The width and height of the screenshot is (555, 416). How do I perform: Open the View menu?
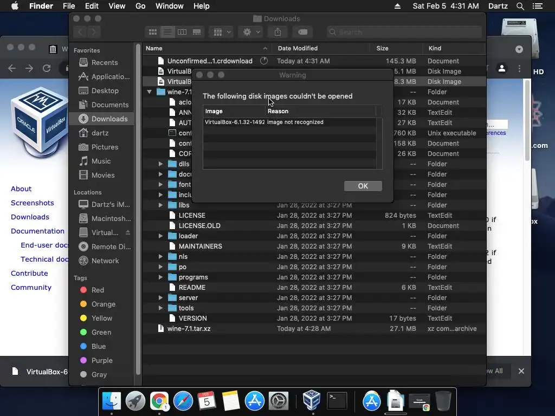(117, 6)
